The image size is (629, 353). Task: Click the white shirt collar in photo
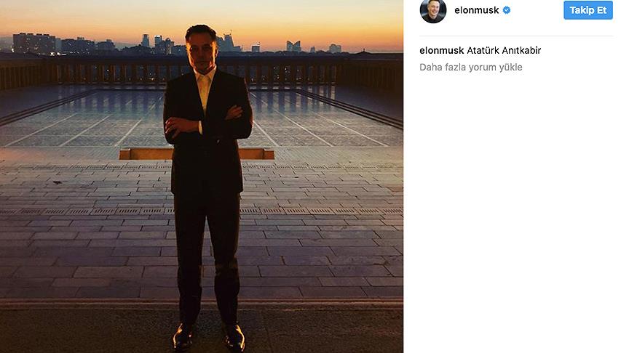point(205,78)
